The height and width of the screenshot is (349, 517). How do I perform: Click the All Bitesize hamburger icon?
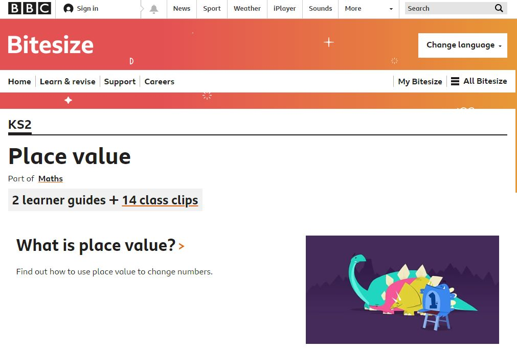click(455, 81)
